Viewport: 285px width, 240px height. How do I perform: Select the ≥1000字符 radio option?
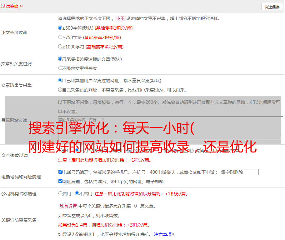tap(60, 47)
